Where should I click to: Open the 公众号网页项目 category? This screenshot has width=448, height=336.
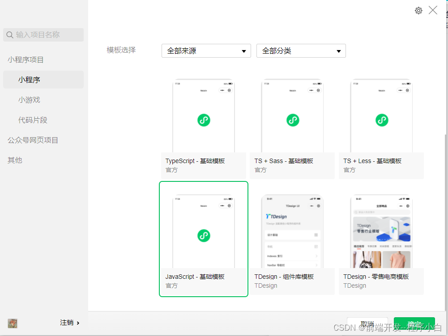(33, 140)
